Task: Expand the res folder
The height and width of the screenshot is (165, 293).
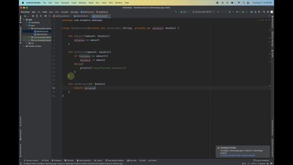Action: pos(27,43)
